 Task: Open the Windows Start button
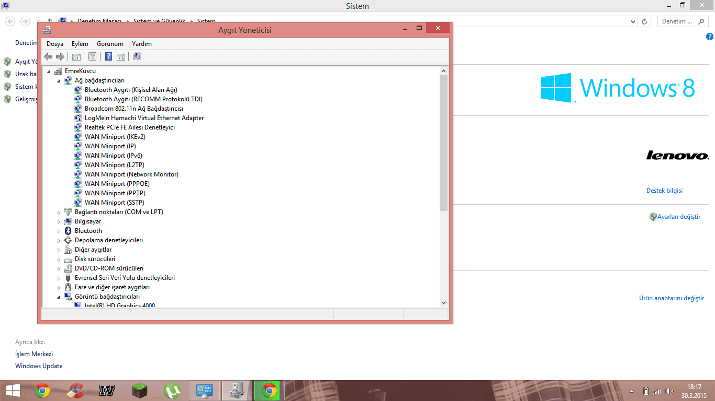tap(13, 391)
